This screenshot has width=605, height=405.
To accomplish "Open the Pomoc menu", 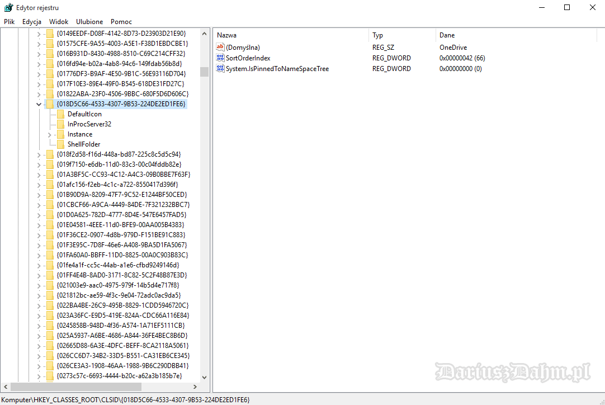I will pos(121,22).
